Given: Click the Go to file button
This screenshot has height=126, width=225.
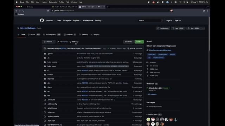Looking at the screenshot, I should (128, 42).
